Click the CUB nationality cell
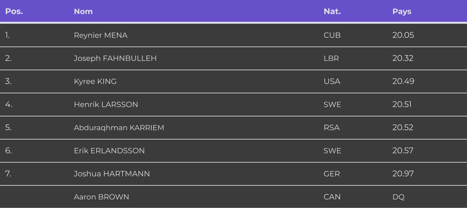Viewport: 467px width, 208px height. (332, 35)
